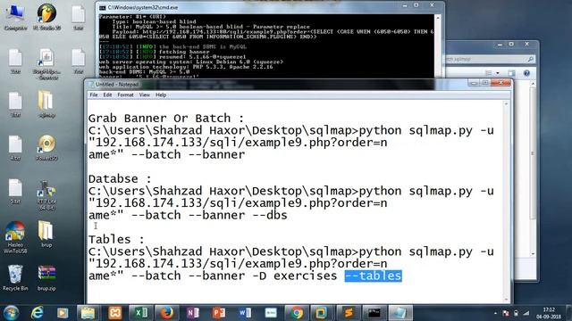Open Notepad's Edit menu
The image size is (572, 321).
(x=107, y=95)
